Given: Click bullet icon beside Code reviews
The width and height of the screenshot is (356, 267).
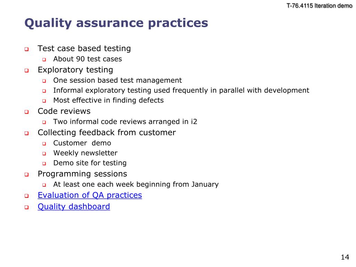Looking at the screenshot, I should (x=26, y=112).
